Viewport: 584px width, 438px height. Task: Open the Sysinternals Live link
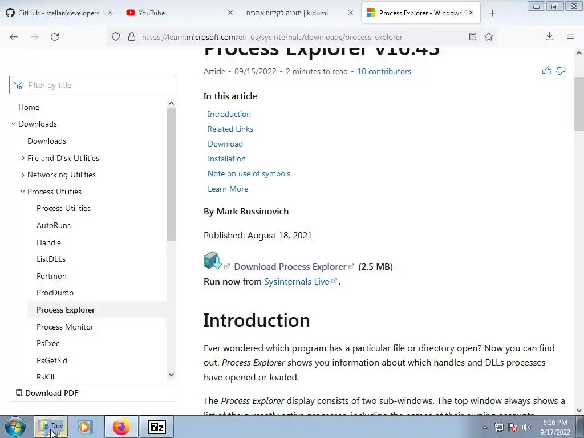pos(297,282)
